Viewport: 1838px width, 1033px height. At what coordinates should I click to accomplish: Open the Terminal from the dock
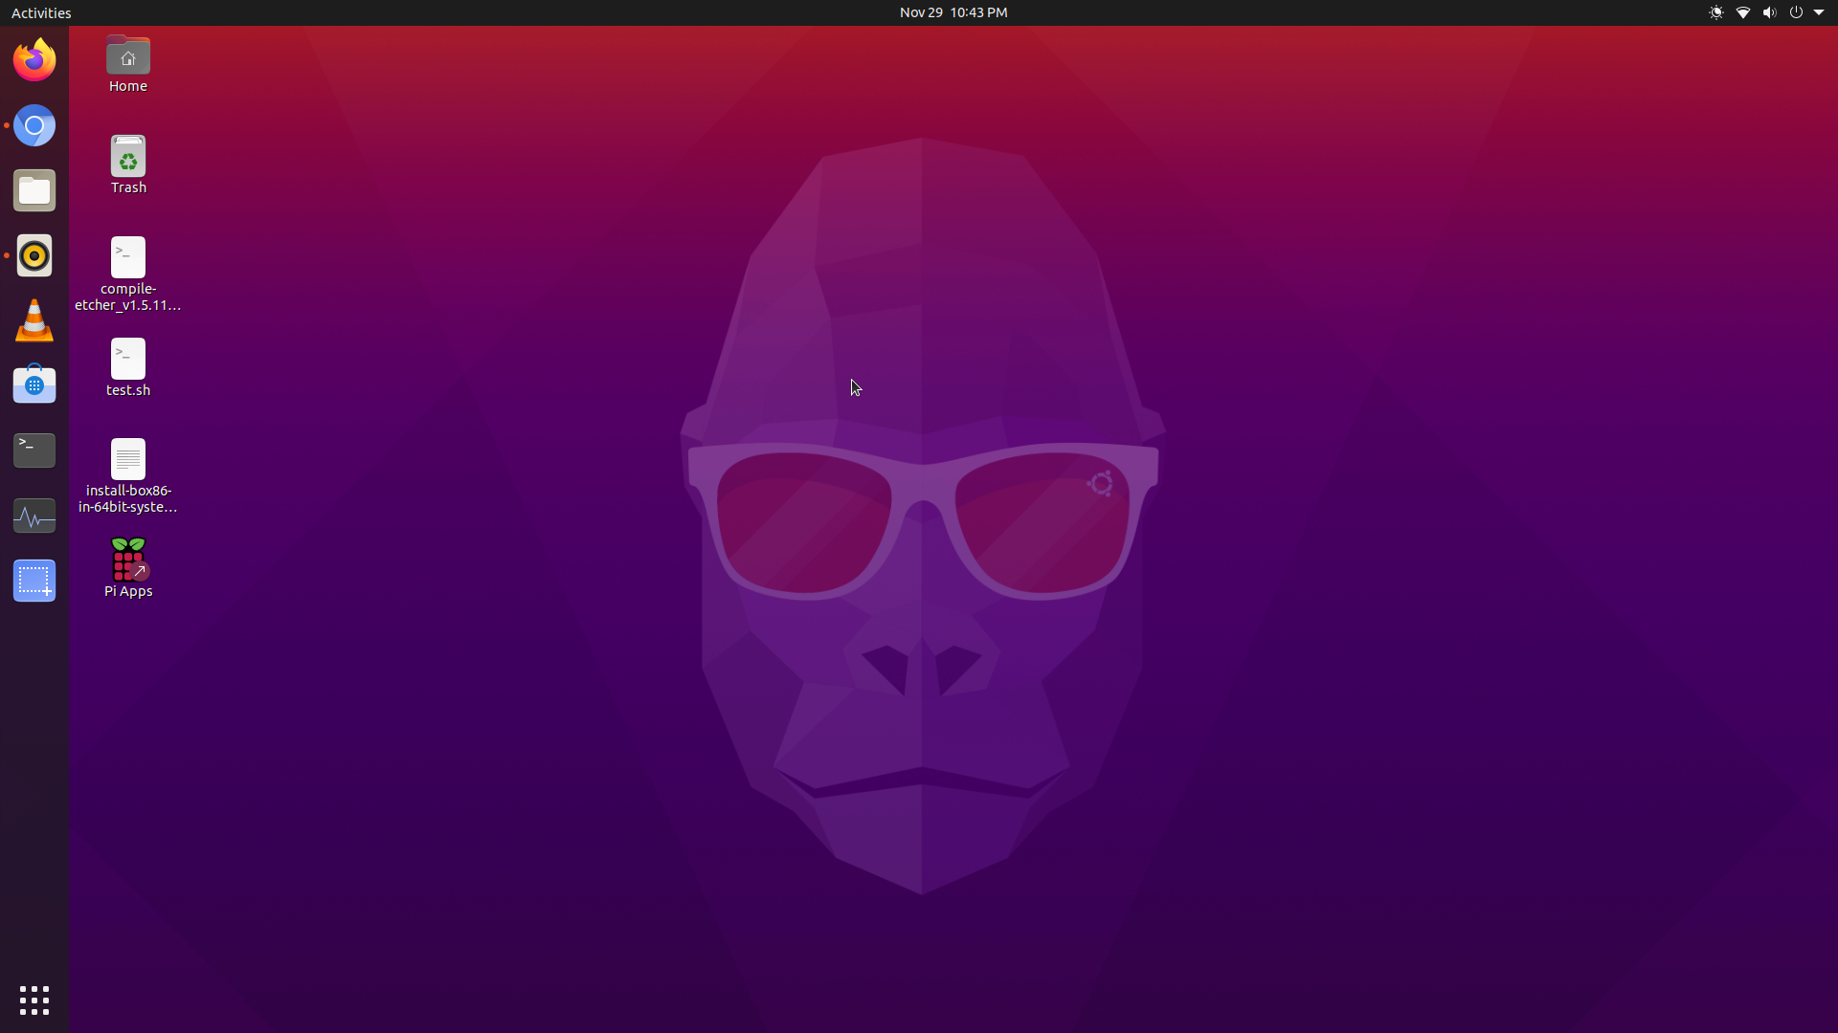coord(34,450)
